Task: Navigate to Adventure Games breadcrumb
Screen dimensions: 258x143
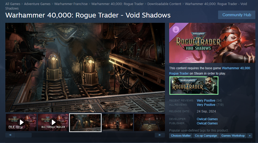Action: 37,4
